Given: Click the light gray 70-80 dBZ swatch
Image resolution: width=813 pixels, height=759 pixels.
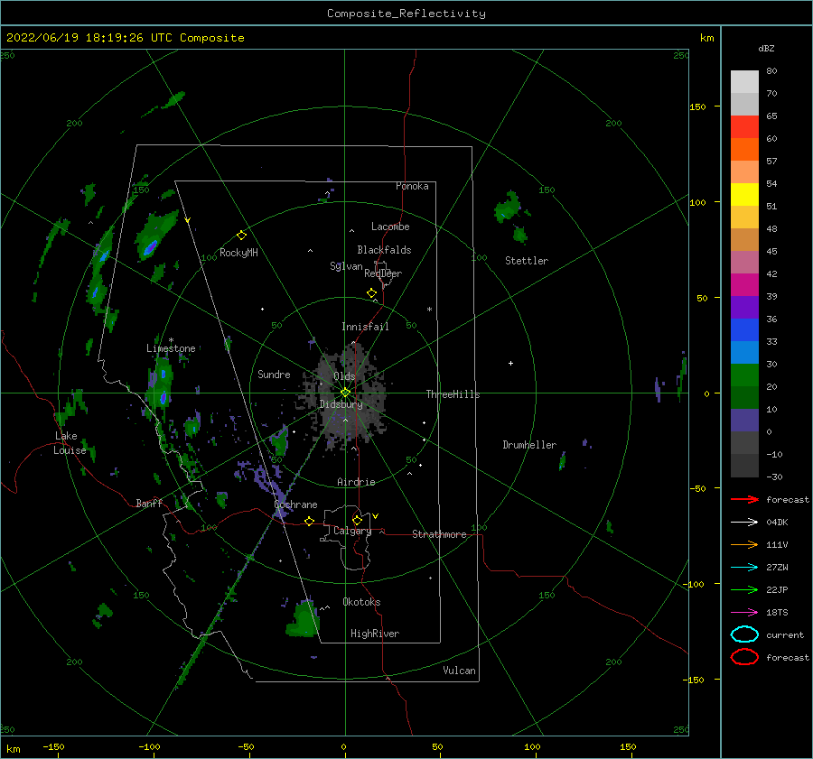Looking at the screenshot, I should (x=744, y=82).
